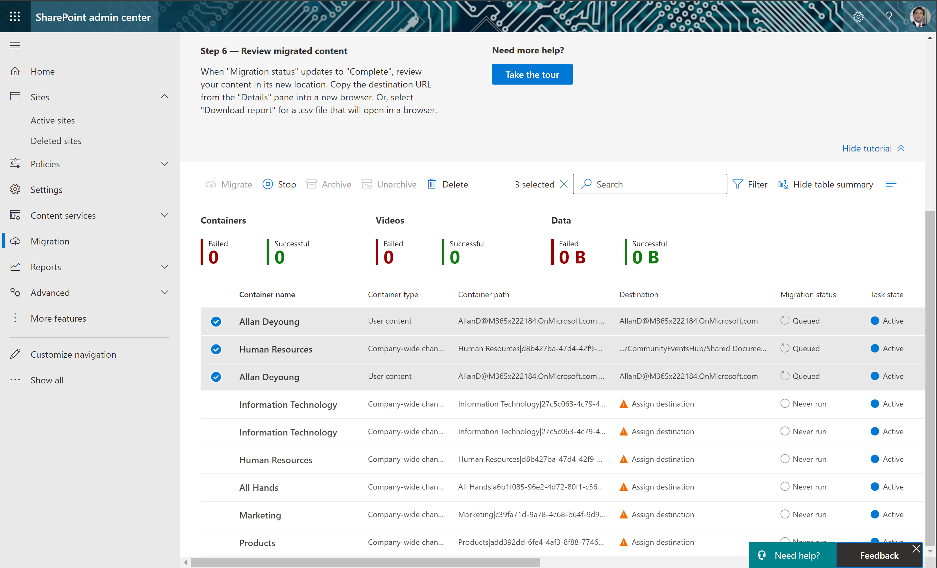Open column options list icon
The height and width of the screenshot is (568, 937).
pos(891,184)
